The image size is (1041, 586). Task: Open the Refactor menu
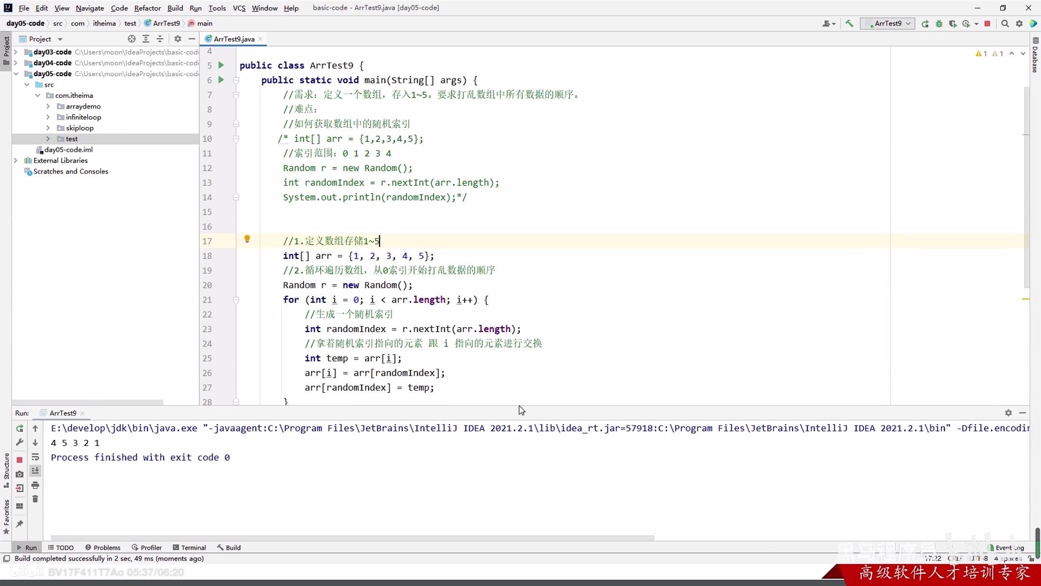(147, 8)
